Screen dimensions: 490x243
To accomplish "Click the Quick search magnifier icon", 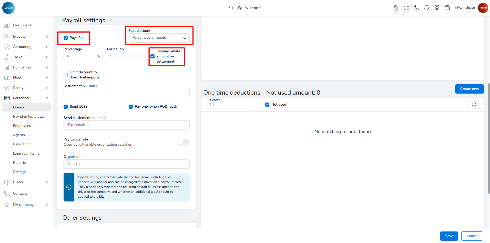I will 231,8.
